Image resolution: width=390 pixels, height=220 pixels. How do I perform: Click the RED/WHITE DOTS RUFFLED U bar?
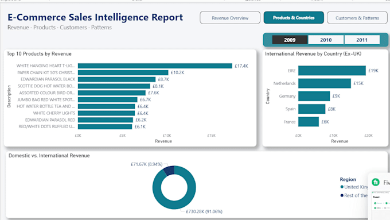105,126
